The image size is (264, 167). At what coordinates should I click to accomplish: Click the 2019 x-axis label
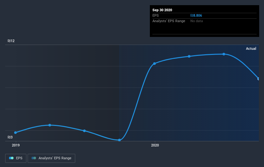click(x=16, y=145)
